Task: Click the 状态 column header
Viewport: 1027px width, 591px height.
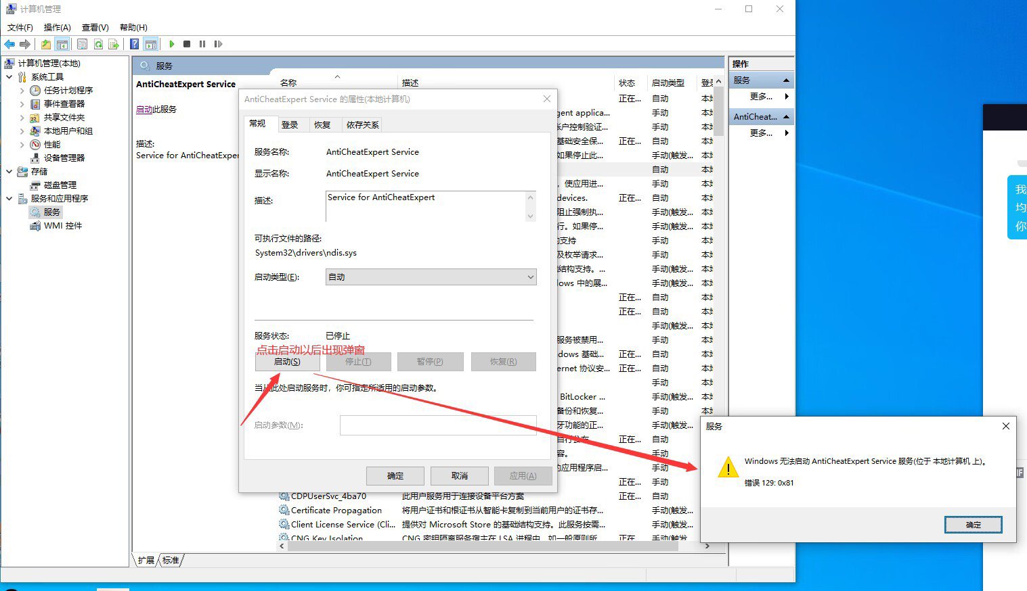Action: coord(630,82)
